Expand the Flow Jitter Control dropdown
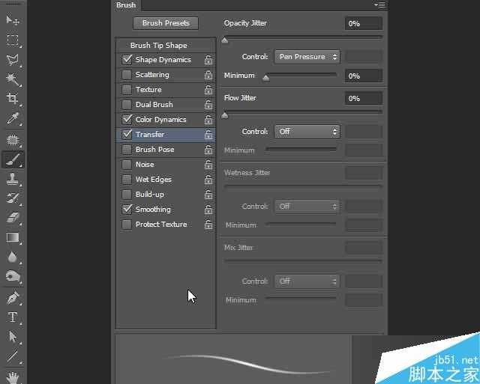This screenshot has width=480, height=384. pos(307,132)
